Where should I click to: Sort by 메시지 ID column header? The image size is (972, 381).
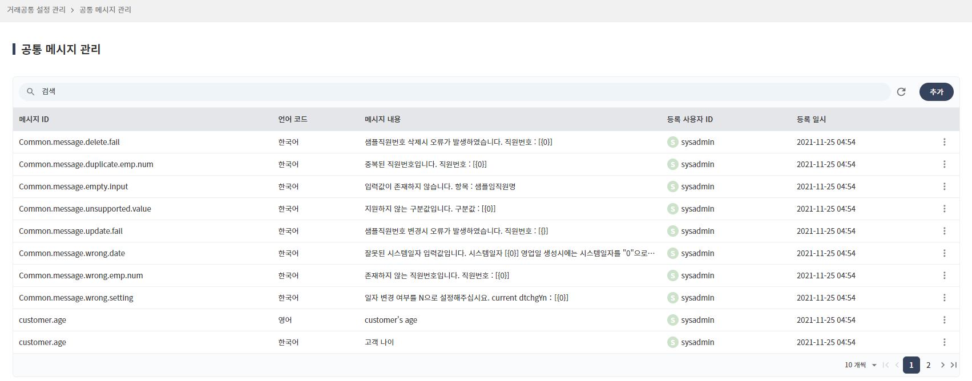(34, 119)
